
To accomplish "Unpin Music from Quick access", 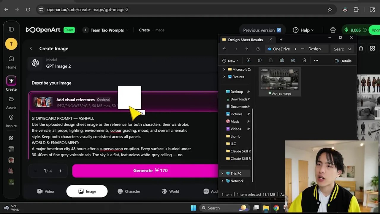I will (x=248, y=122).
